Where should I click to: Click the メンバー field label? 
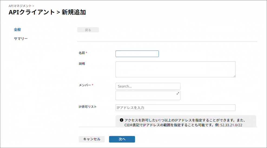click(85, 85)
